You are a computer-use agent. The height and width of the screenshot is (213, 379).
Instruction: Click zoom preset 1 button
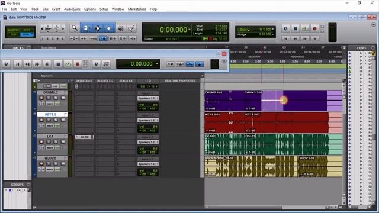tap(43, 38)
